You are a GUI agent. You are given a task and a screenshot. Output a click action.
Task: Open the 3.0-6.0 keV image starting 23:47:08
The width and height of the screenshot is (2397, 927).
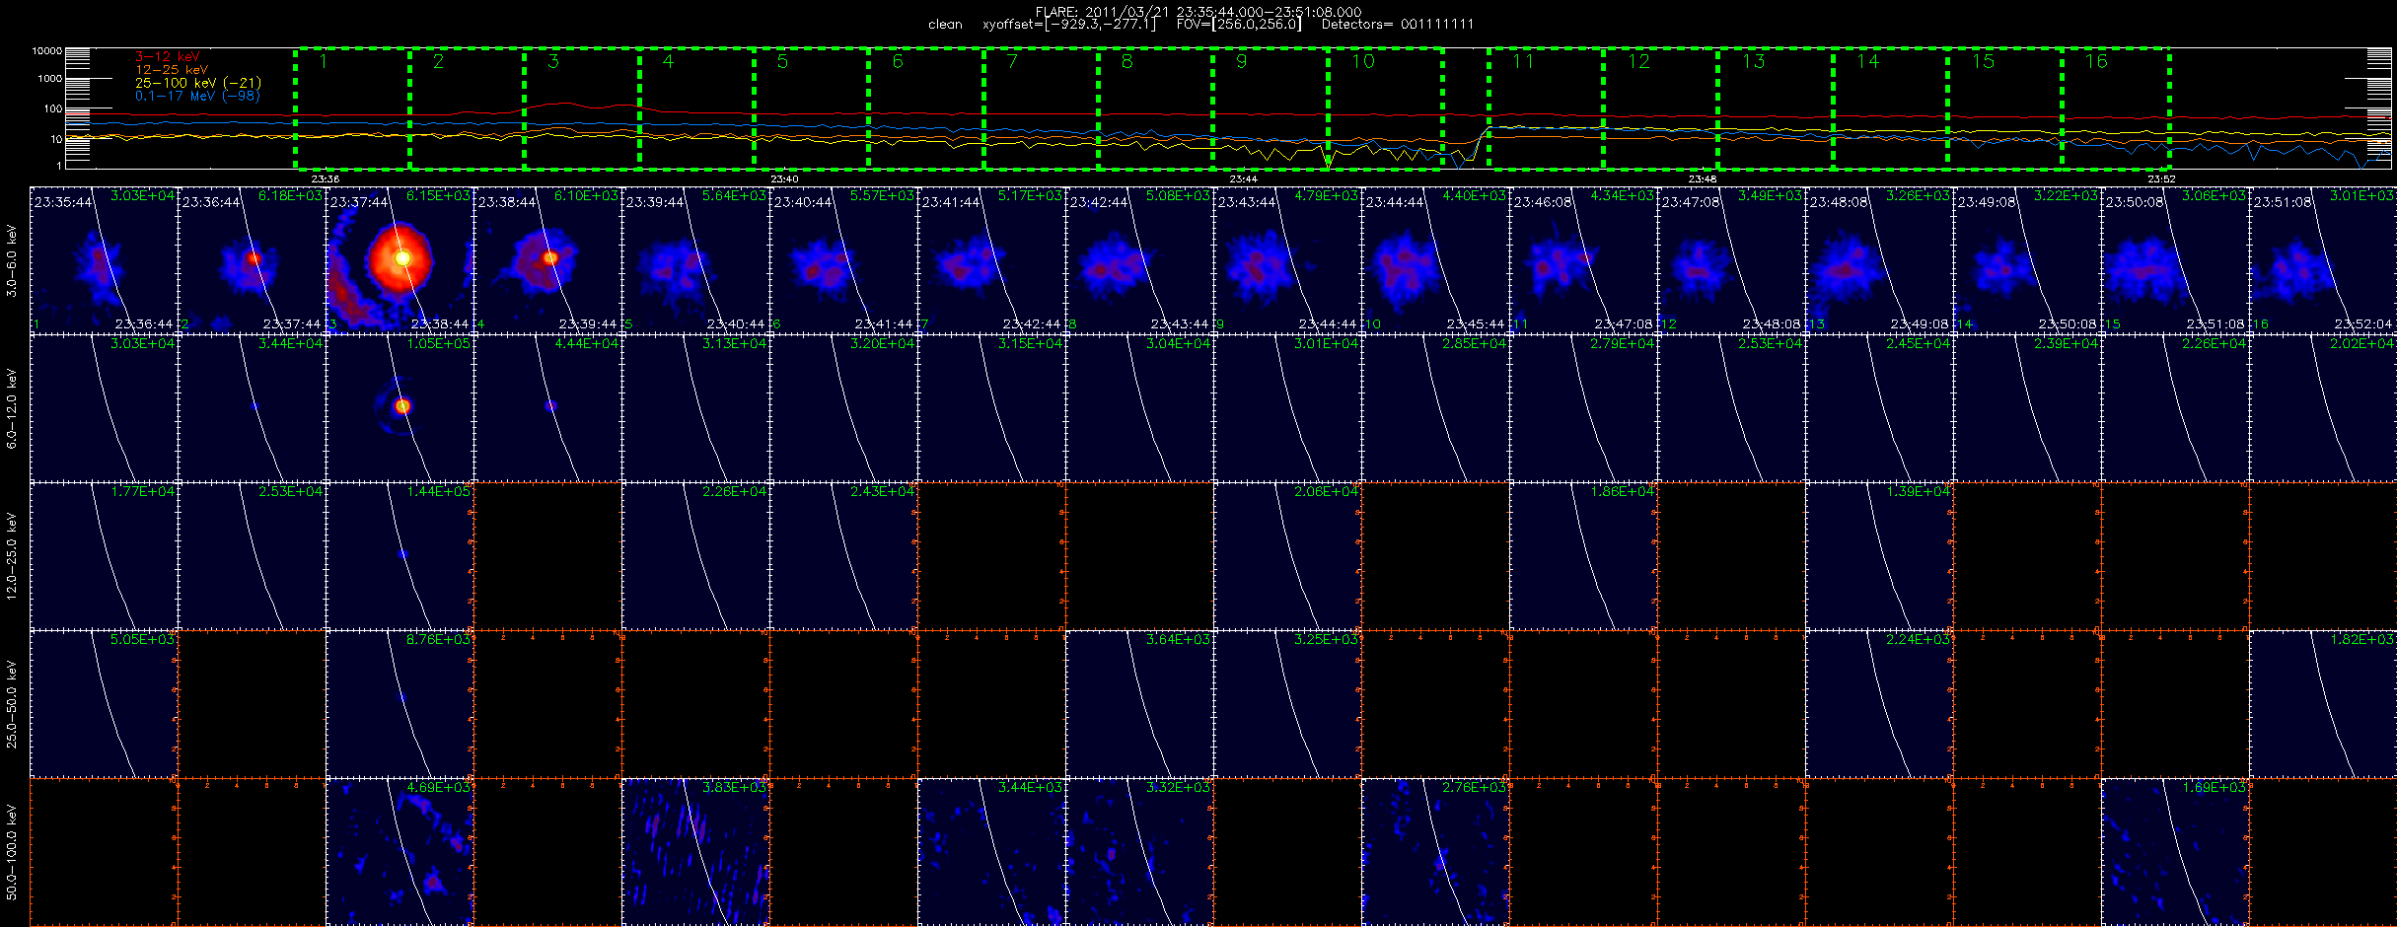1731,259
